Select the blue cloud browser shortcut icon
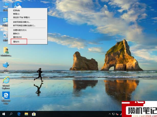157x117 pixels. (x=18, y=5)
